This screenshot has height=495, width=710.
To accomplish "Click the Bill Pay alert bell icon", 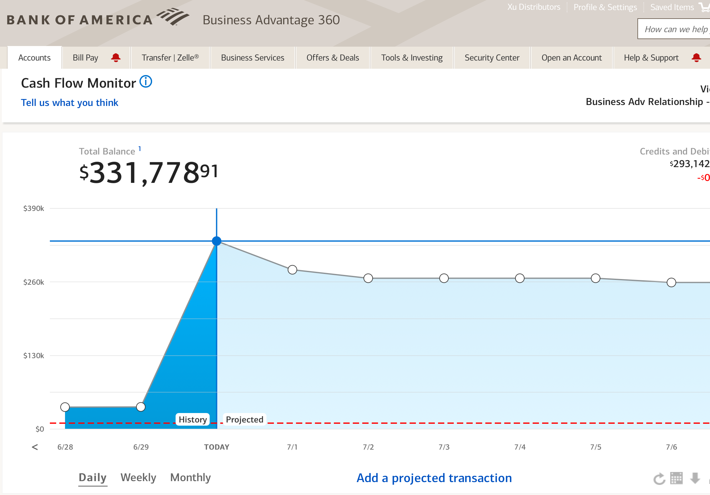I will click(x=115, y=58).
